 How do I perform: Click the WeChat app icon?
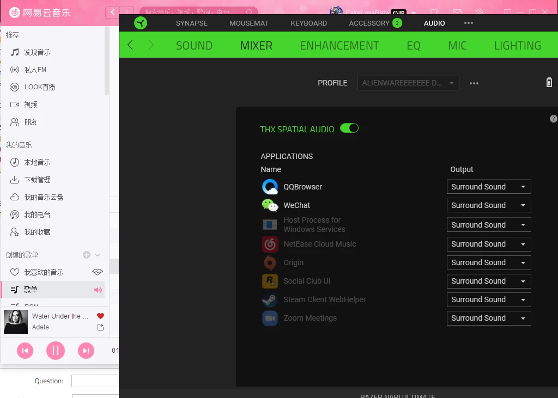[x=270, y=205]
